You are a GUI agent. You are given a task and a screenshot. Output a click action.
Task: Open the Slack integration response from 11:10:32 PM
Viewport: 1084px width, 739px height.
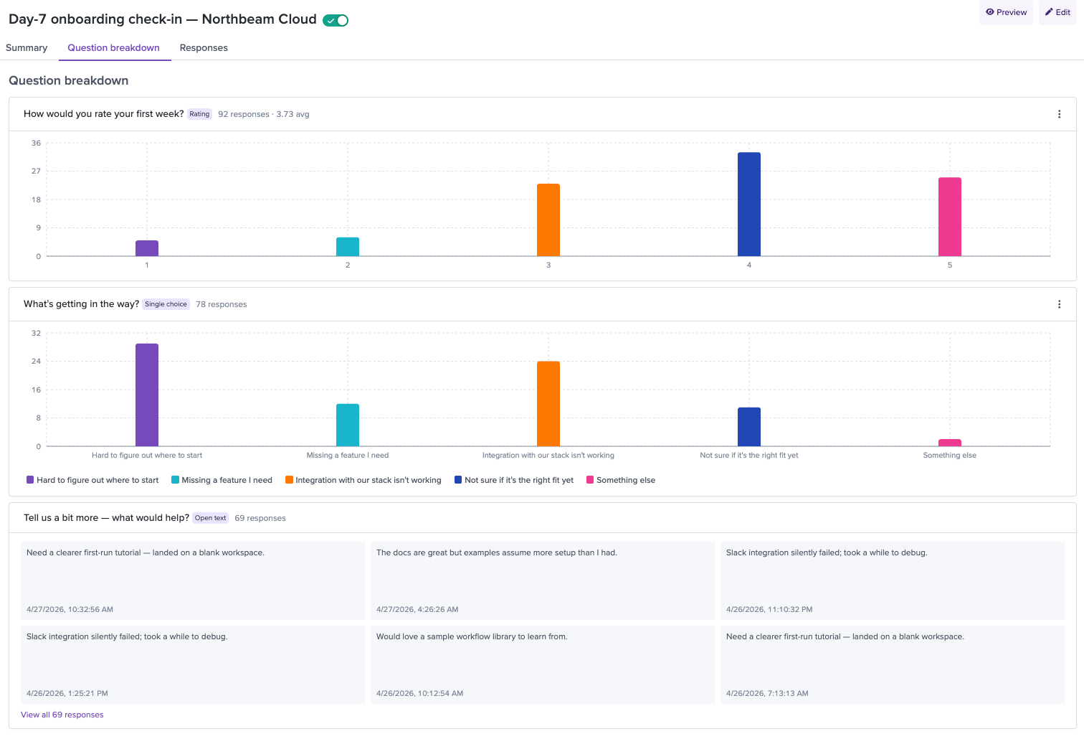click(x=893, y=580)
